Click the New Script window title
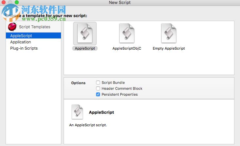The width and height of the screenshot is (240, 146). coord(120,2)
